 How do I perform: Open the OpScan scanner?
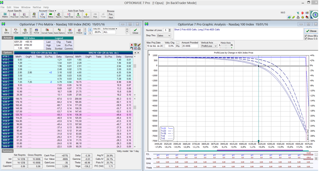(x=86, y=15)
